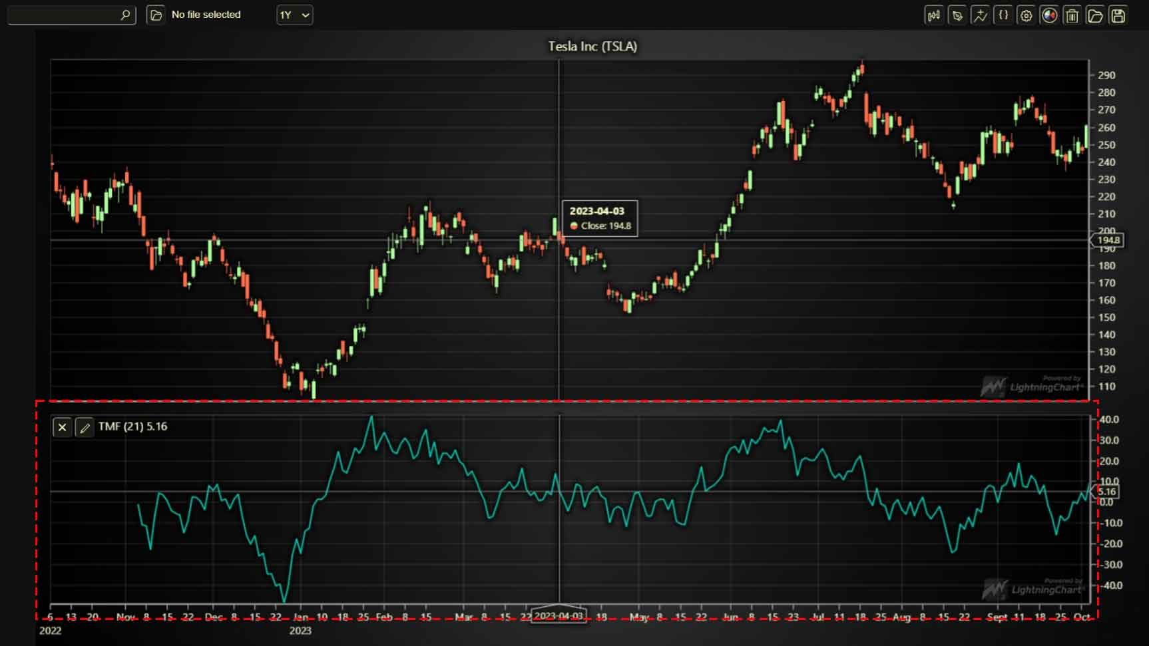
Task: Open the curly braces code button
Action: pos(1003,15)
